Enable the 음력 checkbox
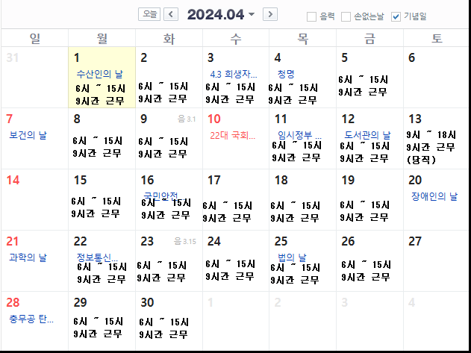The image size is (471, 353). tap(311, 16)
